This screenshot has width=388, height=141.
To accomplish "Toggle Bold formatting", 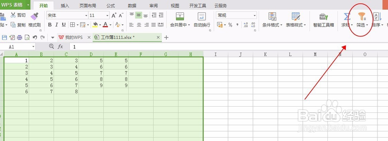I will click(x=50, y=25).
